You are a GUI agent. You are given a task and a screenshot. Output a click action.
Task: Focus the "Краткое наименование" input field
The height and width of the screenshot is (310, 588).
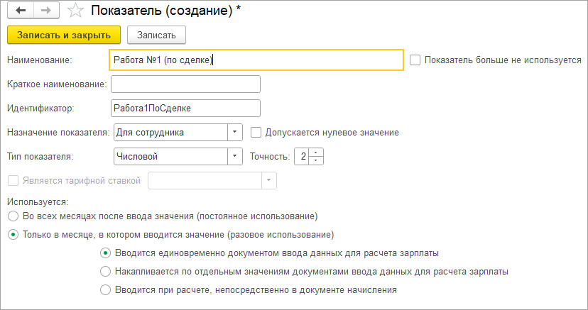(186, 84)
